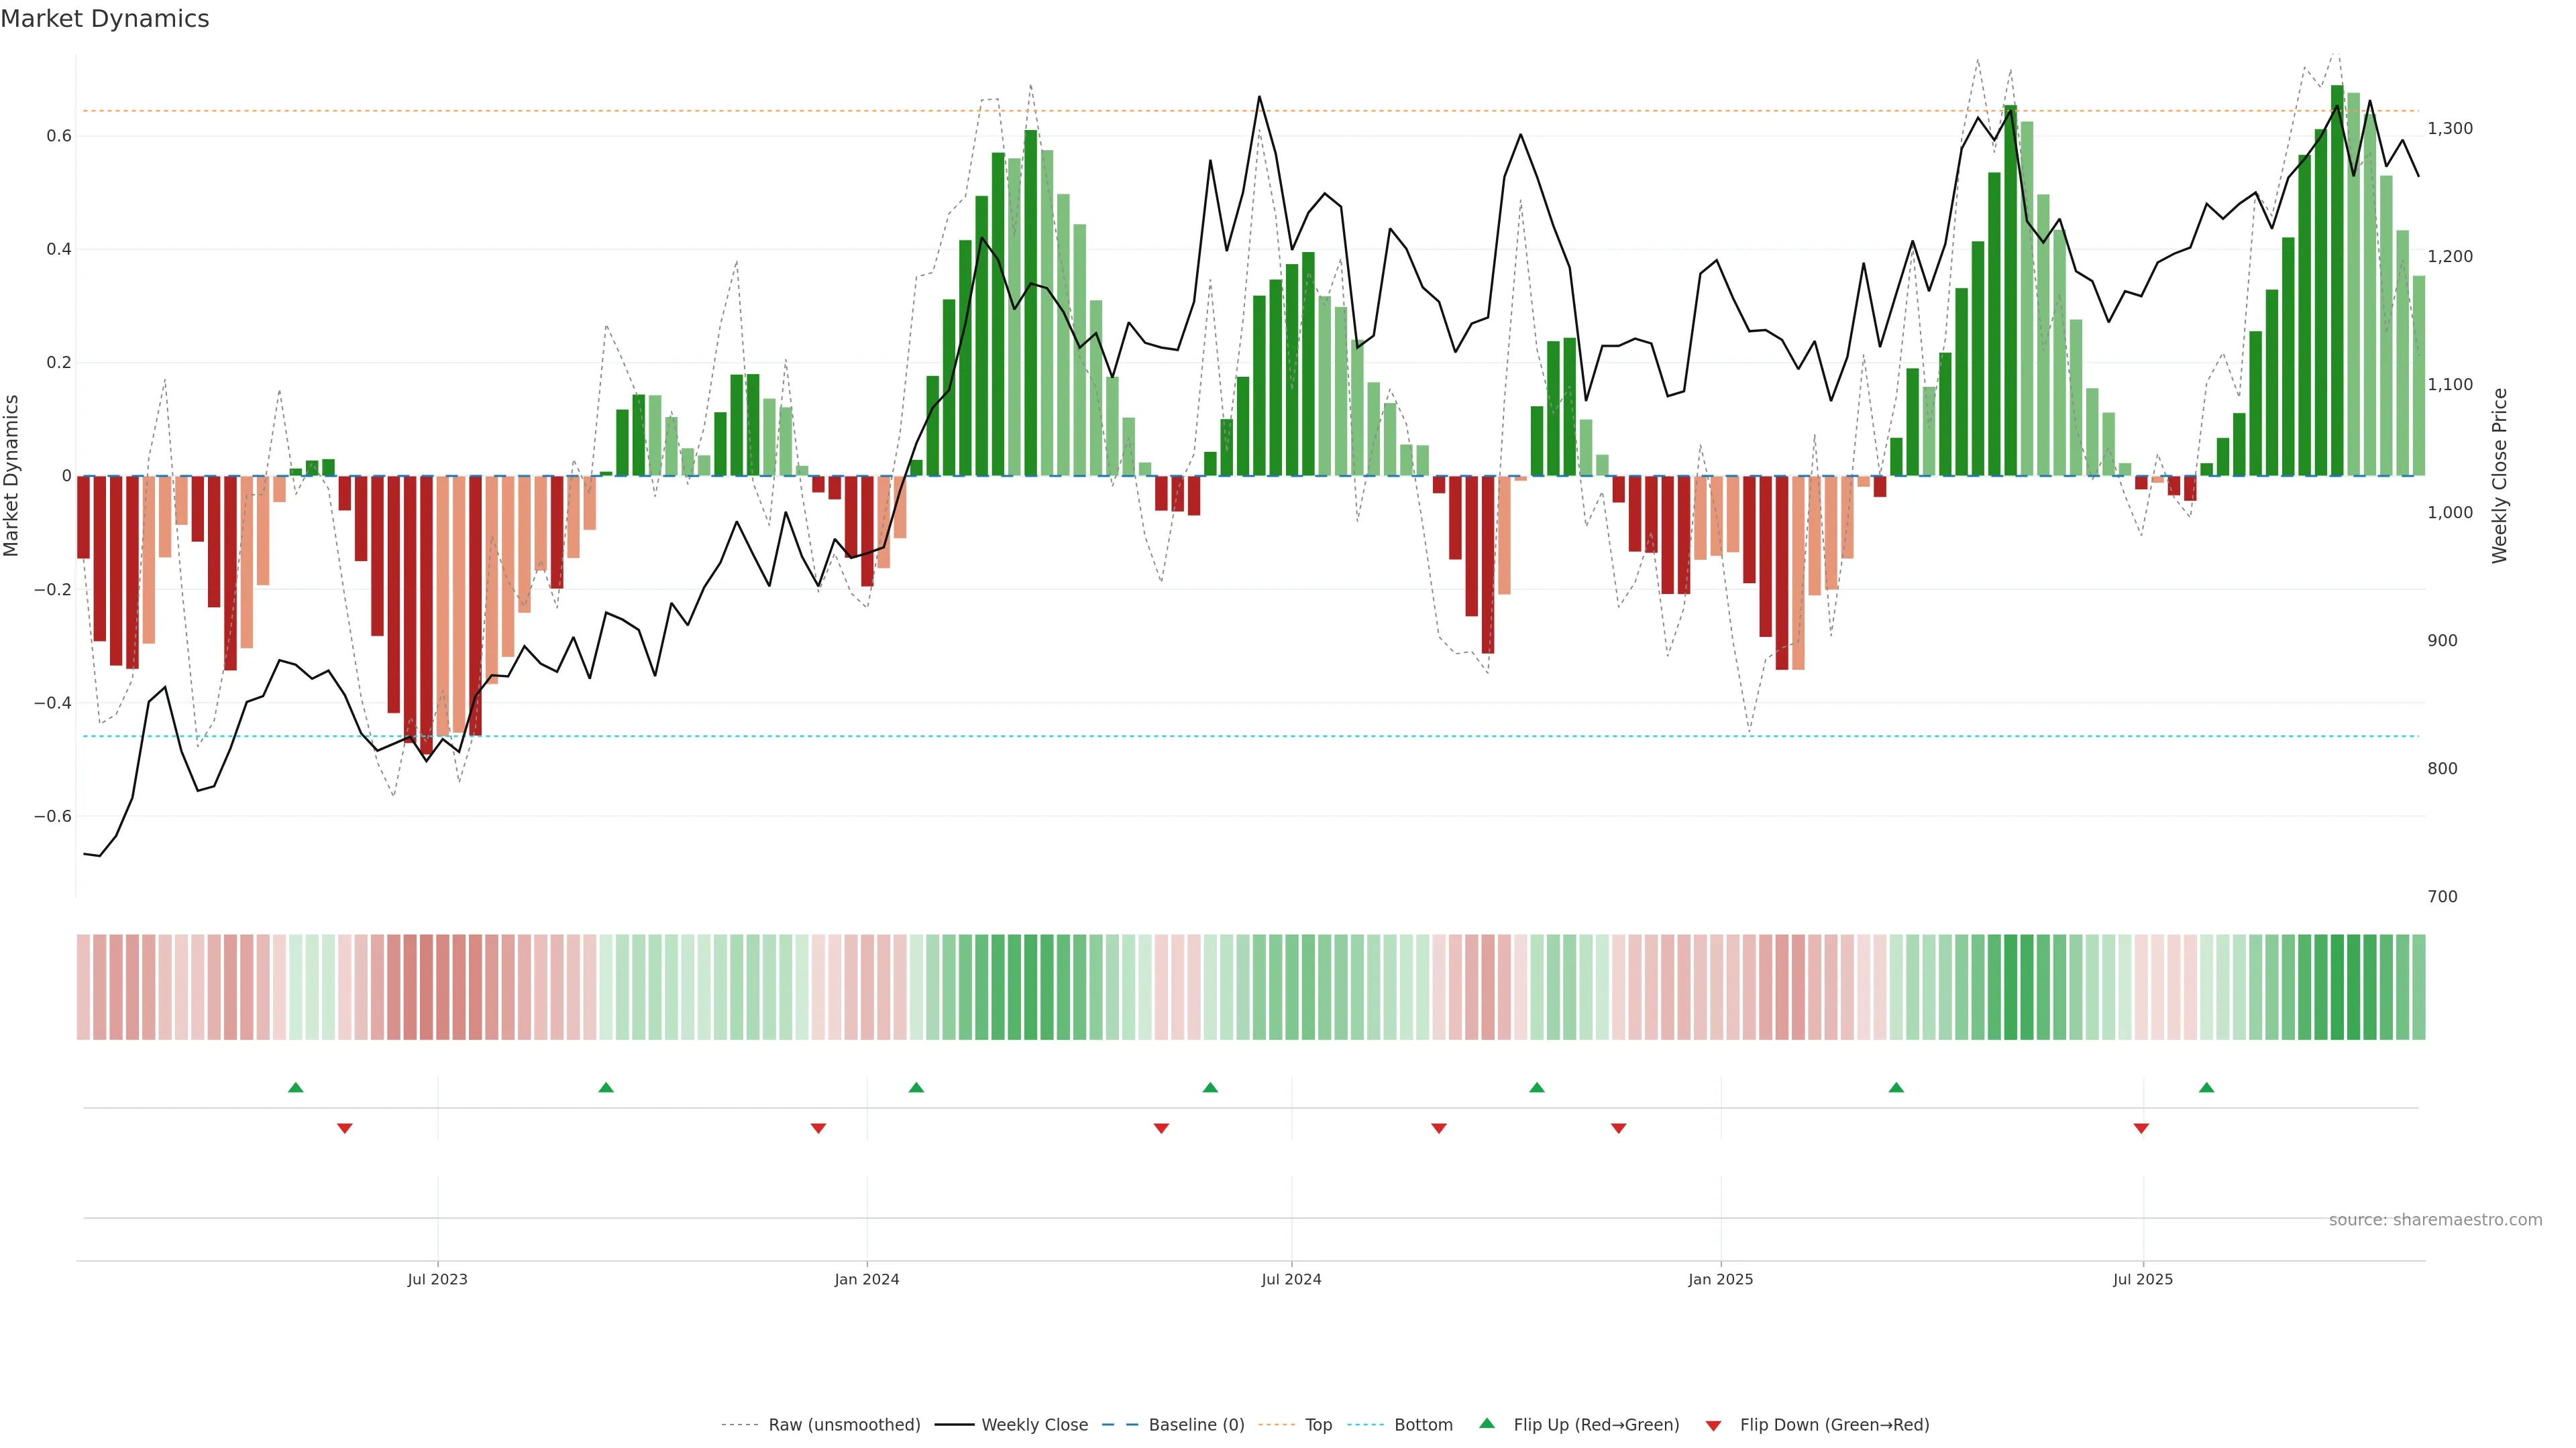
Task: Click the Market Dynamics chart title
Action: point(105,19)
